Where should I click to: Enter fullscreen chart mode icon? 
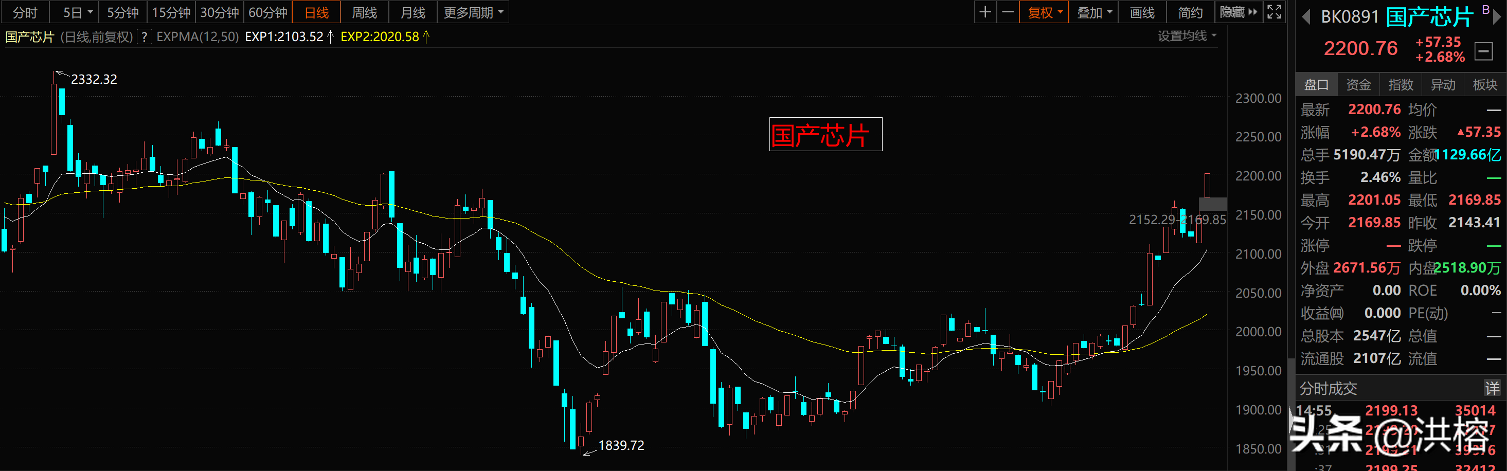pyautogui.click(x=1273, y=12)
